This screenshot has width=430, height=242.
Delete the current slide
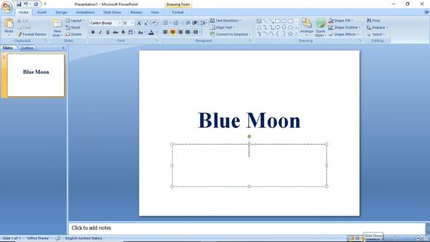pos(73,34)
